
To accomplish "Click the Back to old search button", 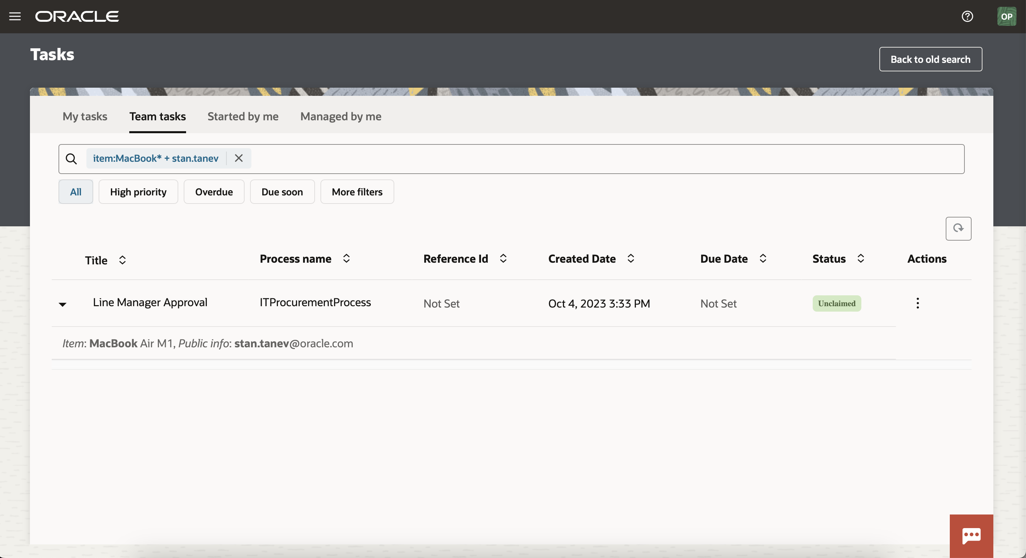I will 930,59.
